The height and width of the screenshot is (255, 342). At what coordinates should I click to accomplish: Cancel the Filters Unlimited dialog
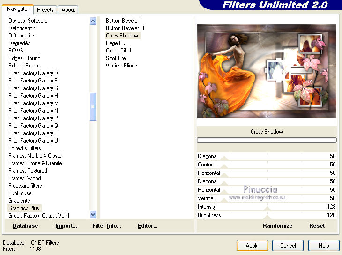[x=288, y=246]
